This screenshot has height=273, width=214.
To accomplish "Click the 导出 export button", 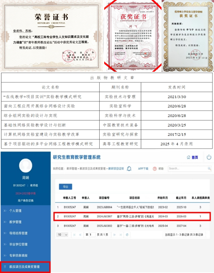I will (65, 187).
